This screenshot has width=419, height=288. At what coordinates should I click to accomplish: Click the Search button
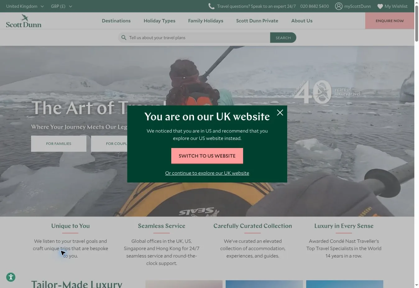pyautogui.click(x=283, y=38)
